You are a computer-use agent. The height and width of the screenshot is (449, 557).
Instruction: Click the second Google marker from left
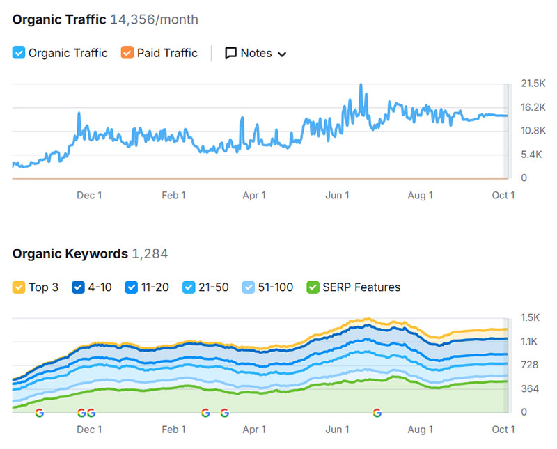[x=81, y=413]
